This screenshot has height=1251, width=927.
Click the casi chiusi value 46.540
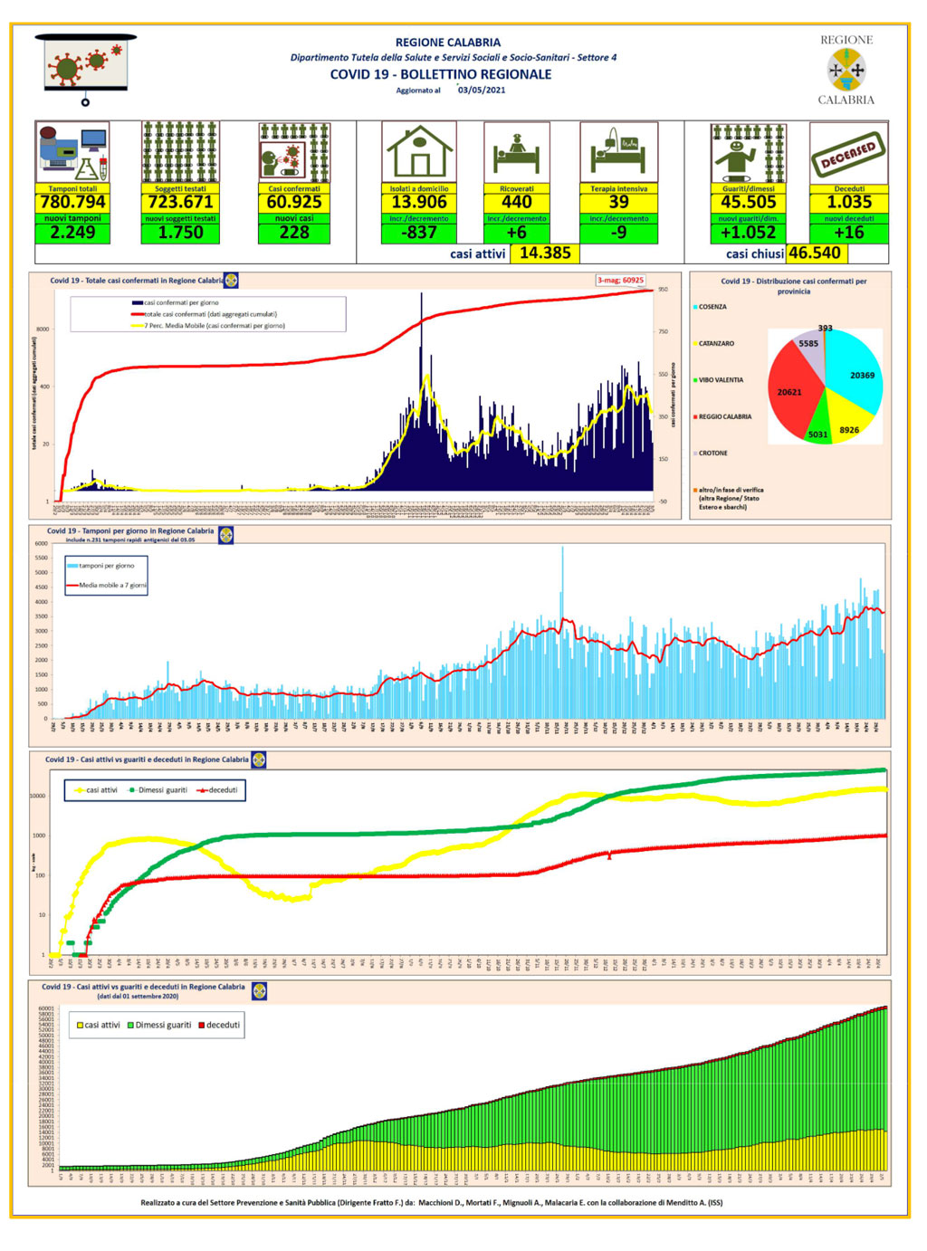click(x=815, y=253)
